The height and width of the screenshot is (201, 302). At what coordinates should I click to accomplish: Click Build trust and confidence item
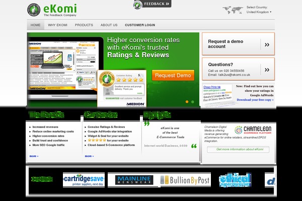(50, 141)
